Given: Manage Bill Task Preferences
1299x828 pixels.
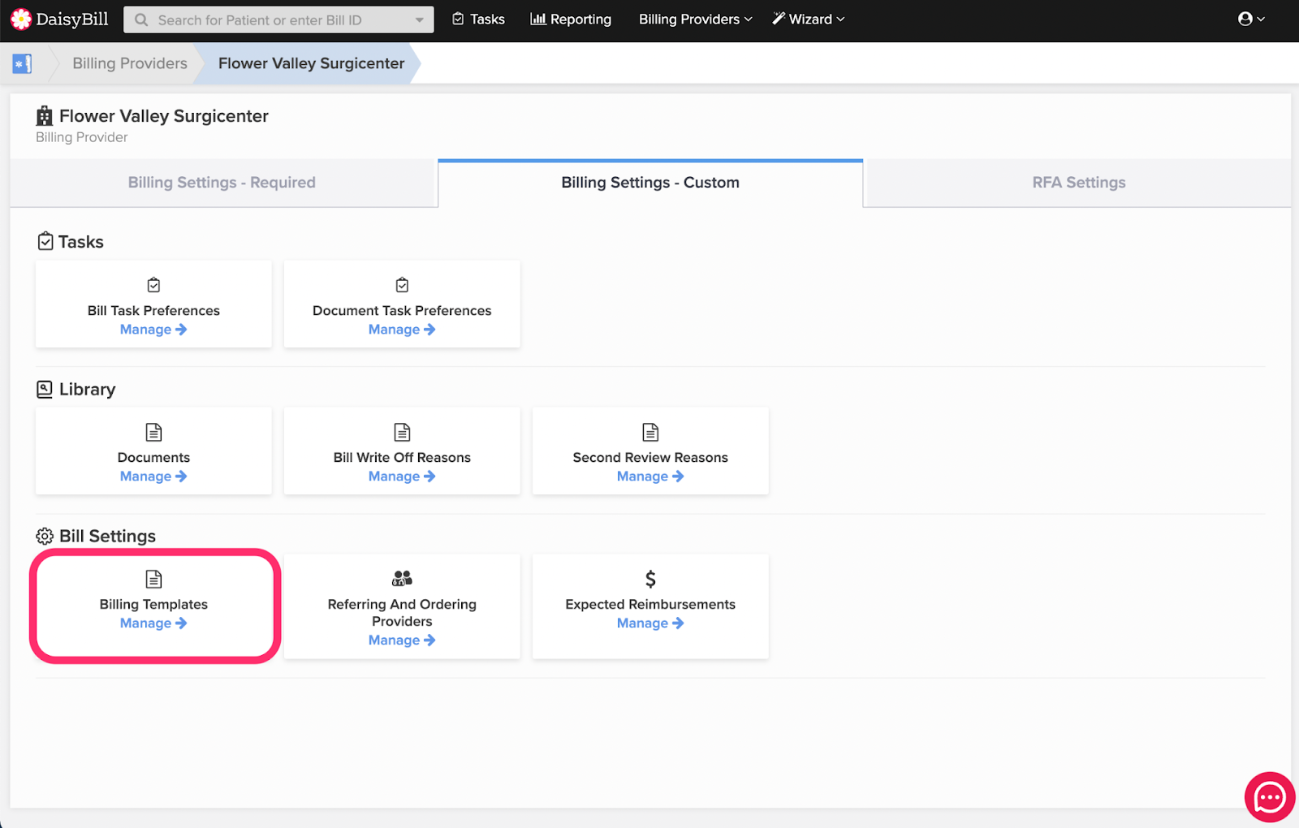Looking at the screenshot, I should pyautogui.click(x=153, y=330).
